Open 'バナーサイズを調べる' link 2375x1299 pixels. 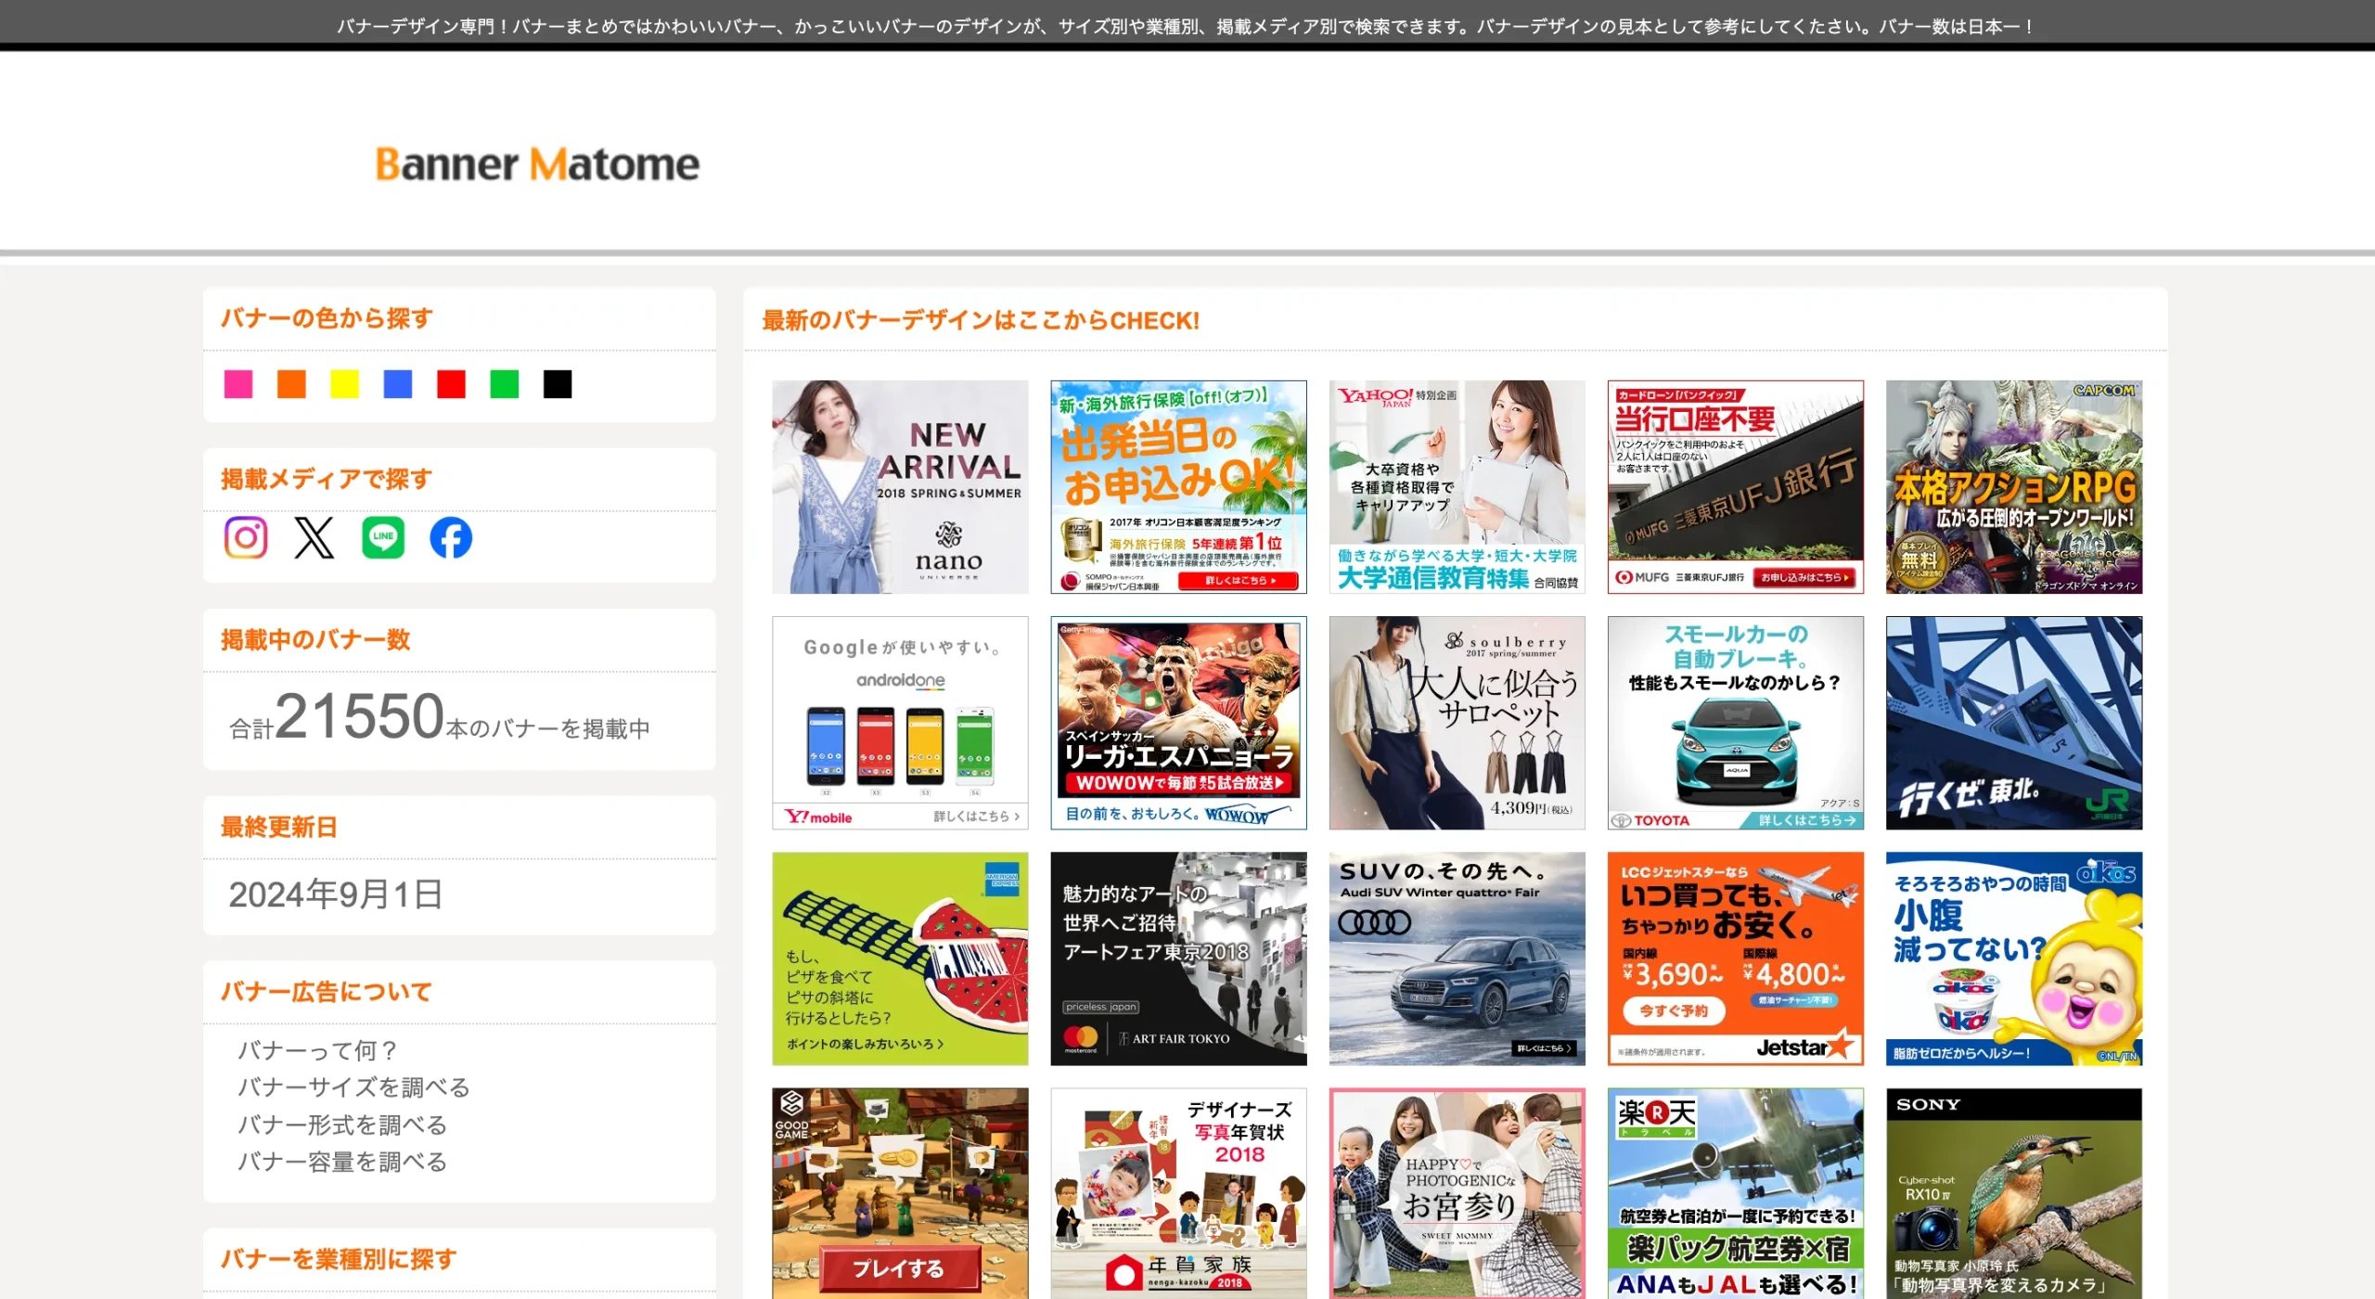click(353, 1087)
